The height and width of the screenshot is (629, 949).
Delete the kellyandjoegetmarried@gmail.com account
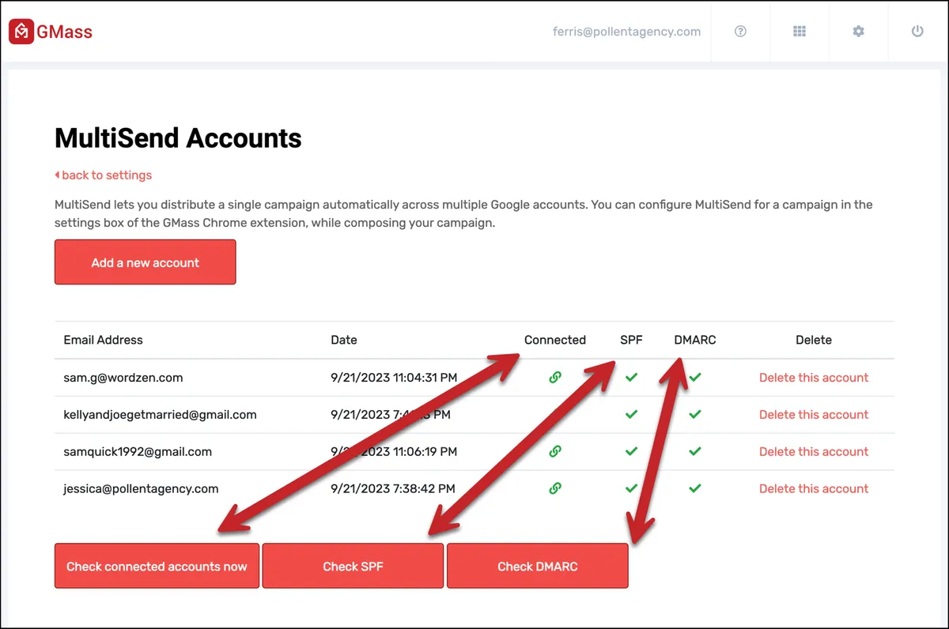[814, 415]
